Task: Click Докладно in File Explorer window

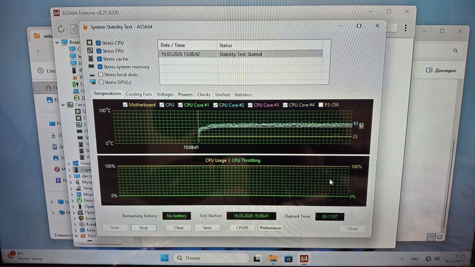Action: point(441,70)
